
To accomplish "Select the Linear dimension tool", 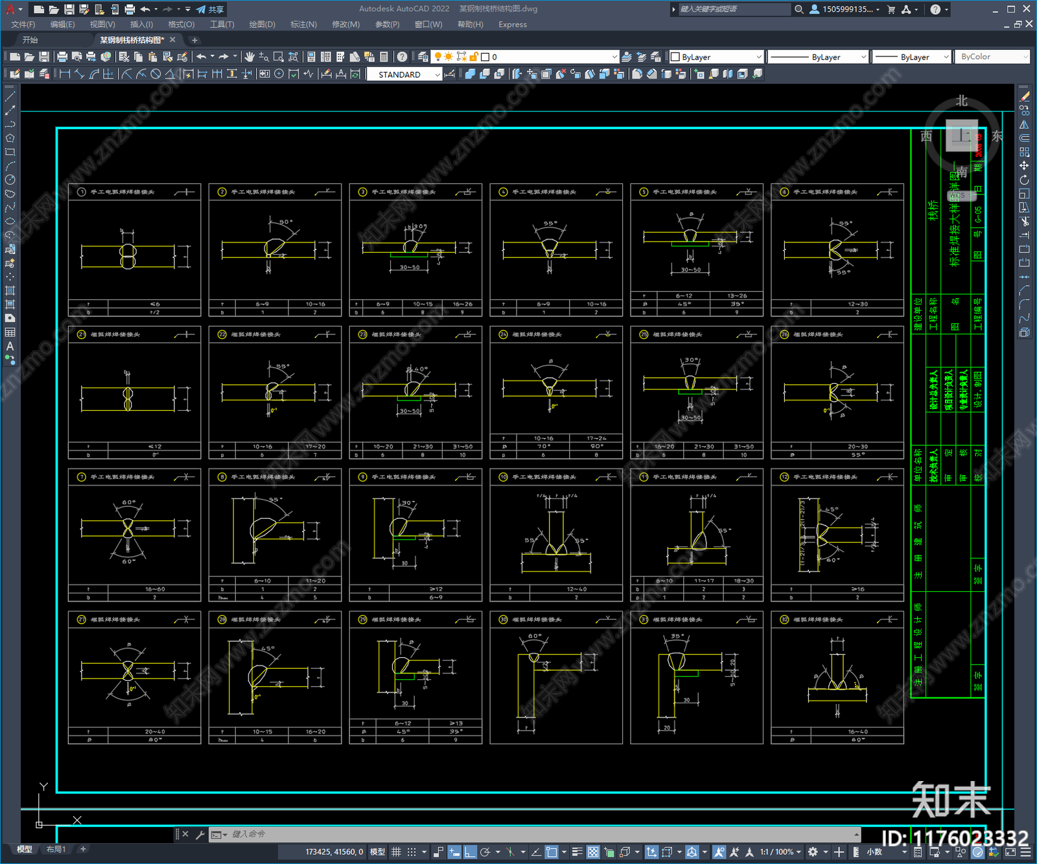I will [65, 74].
